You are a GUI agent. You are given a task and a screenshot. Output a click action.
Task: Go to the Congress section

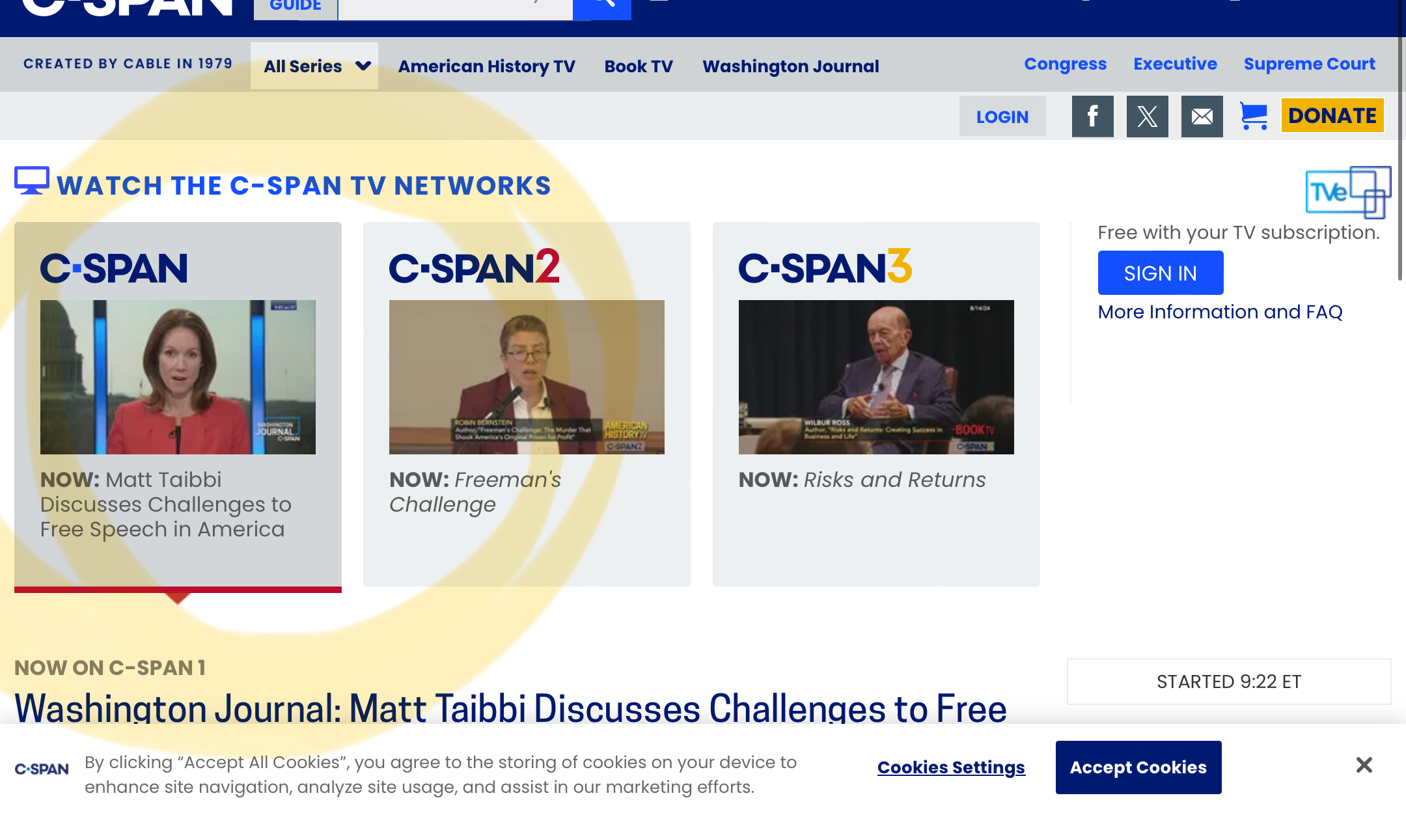[x=1066, y=64]
